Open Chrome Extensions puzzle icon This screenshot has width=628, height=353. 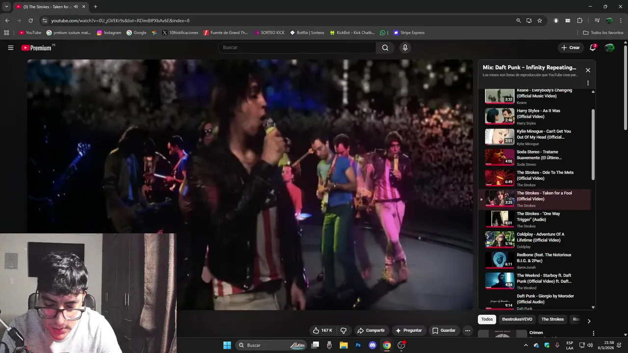click(x=579, y=21)
